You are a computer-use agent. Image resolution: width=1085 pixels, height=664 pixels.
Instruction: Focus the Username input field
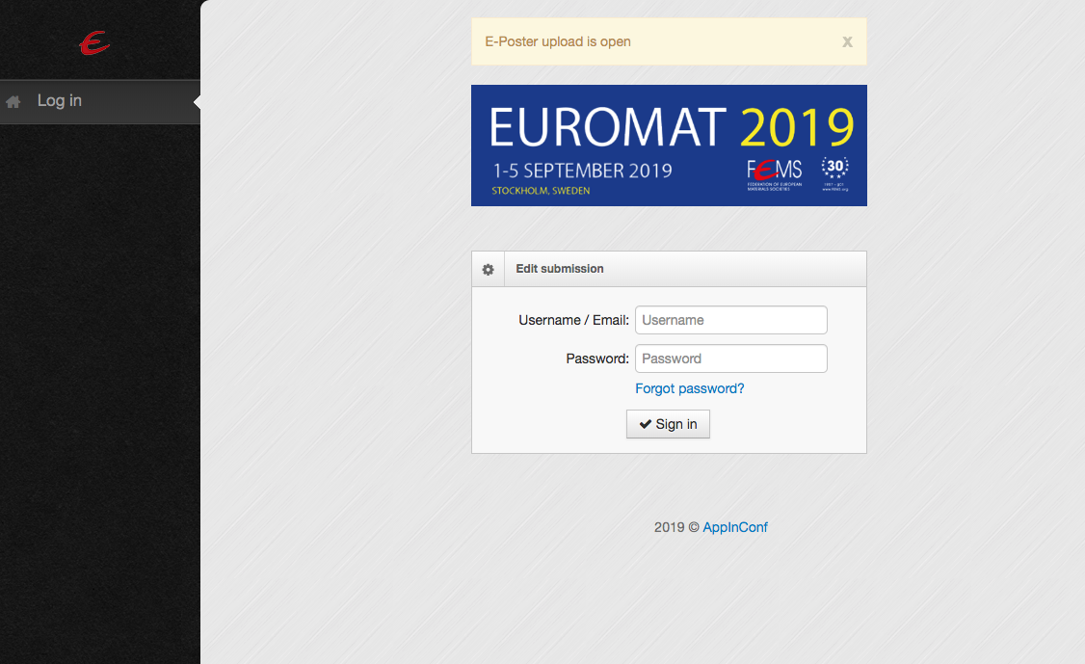[730, 320]
